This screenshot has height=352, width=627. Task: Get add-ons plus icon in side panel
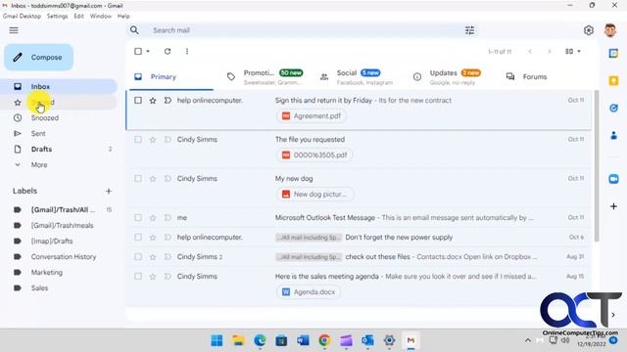[614, 206]
